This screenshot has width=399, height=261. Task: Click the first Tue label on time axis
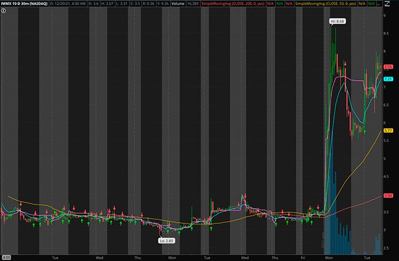click(x=56, y=256)
